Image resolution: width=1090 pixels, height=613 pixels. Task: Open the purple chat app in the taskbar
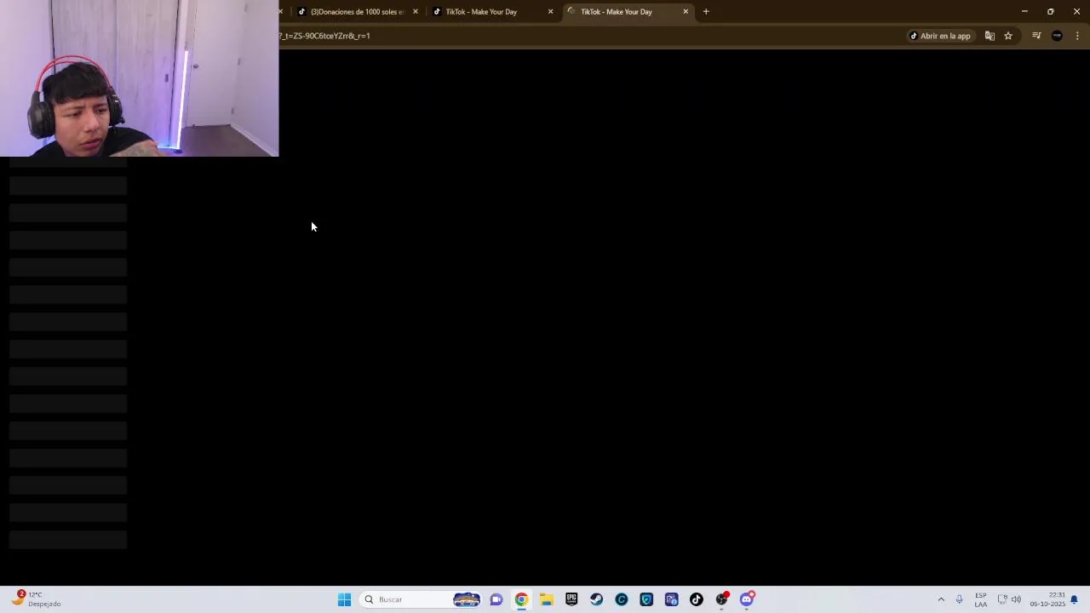[x=496, y=599]
